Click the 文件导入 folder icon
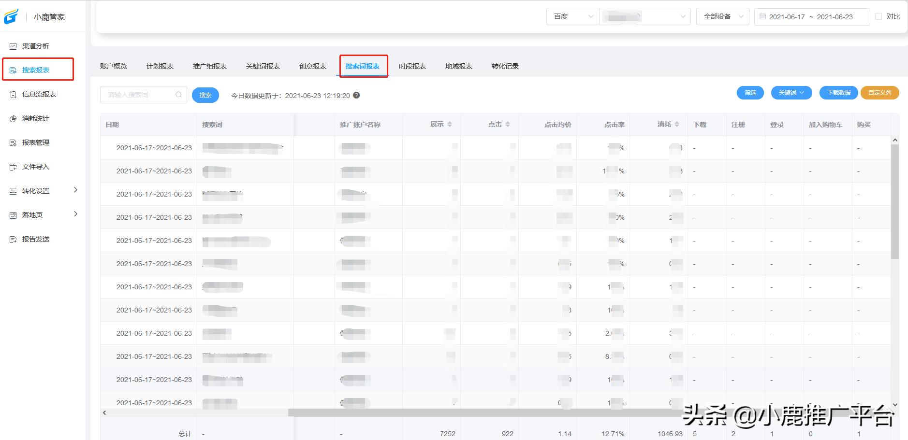 pyautogui.click(x=13, y=167)
